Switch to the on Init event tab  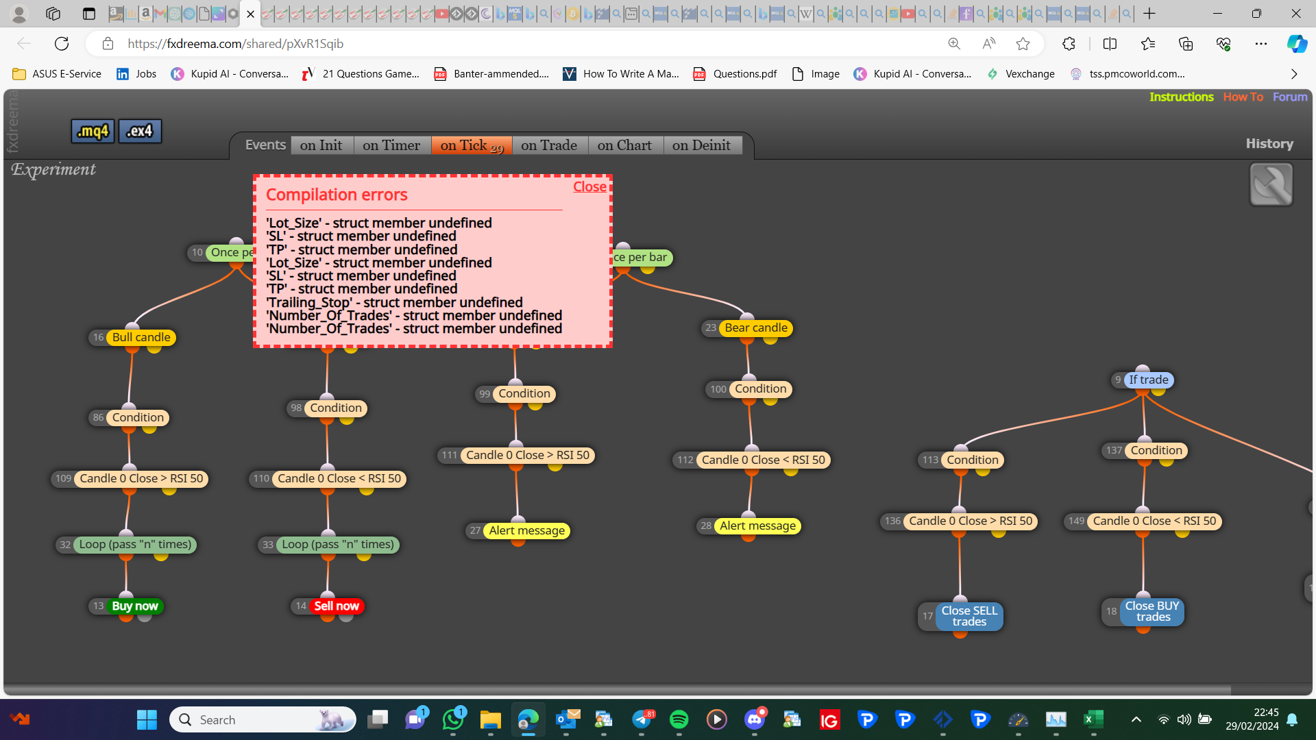321,145
